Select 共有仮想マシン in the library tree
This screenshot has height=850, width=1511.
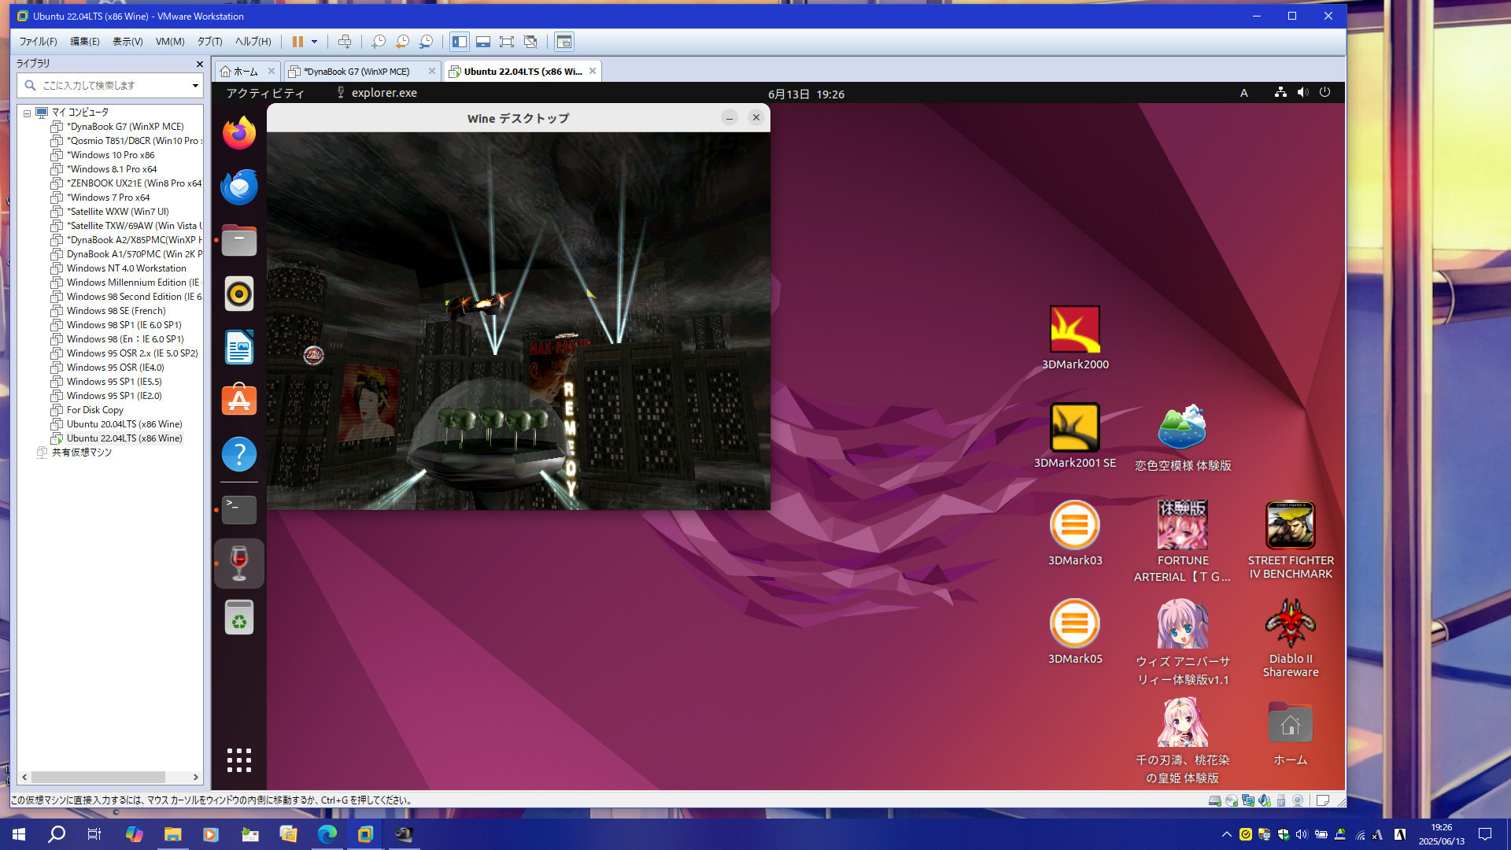pyautogui.click(x=81, y=453)
